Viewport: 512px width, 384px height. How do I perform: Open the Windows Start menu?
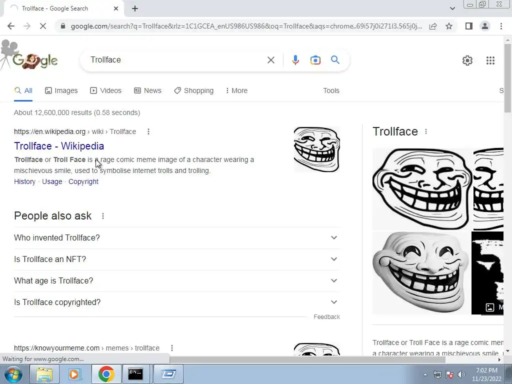(13, 374)
